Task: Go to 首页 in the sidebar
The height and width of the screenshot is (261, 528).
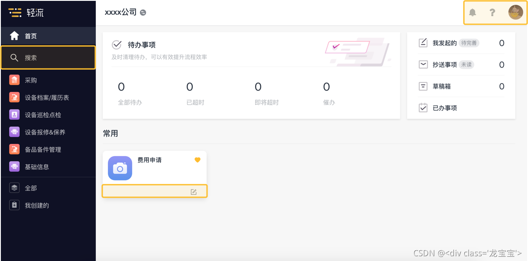Action: click(30, 36)
